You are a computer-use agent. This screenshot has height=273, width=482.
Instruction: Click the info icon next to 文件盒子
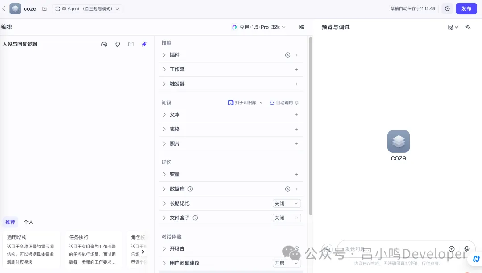point(195,218)
